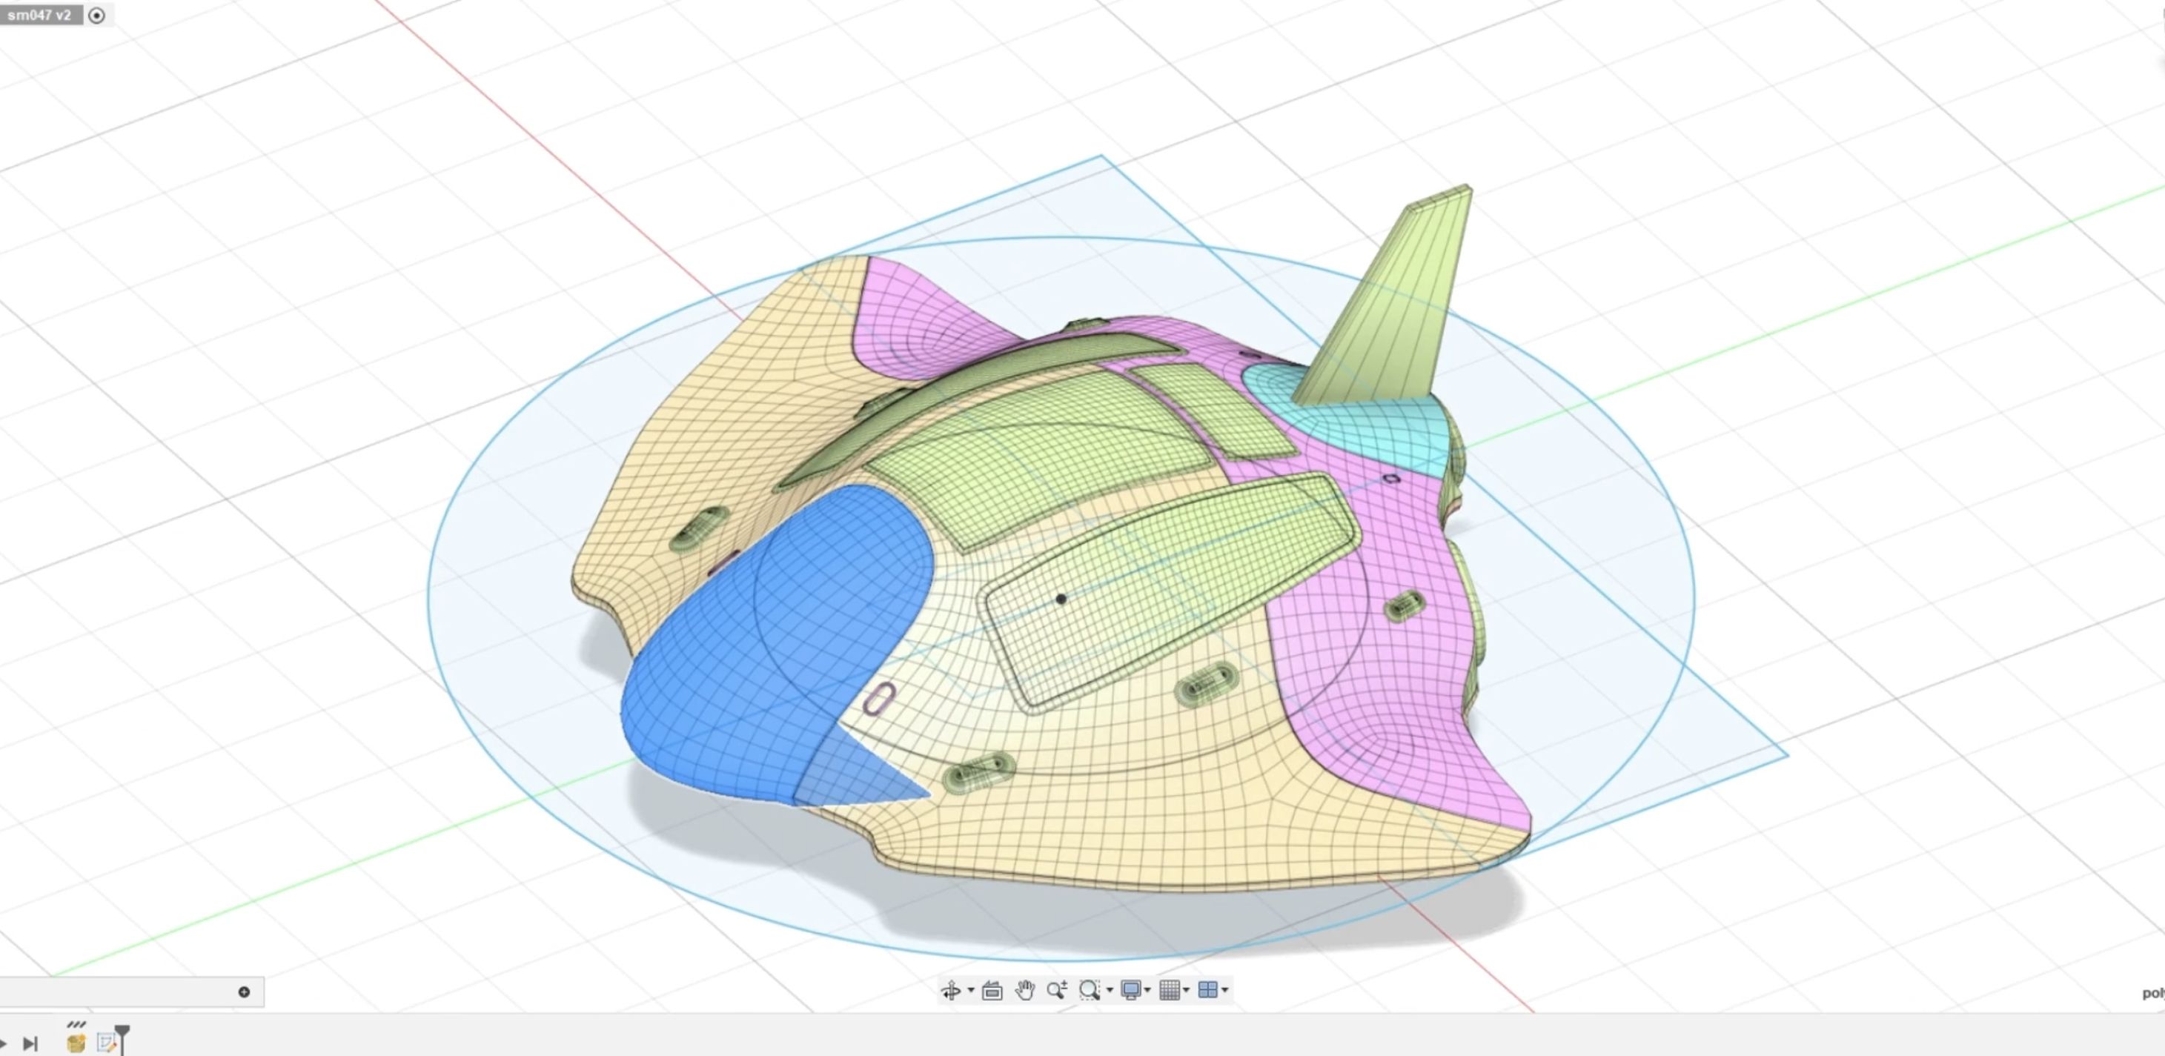2165x1056 pixels.
Task: Select the Zoom plus/minus tool
Action: [x=1057, y=991]
